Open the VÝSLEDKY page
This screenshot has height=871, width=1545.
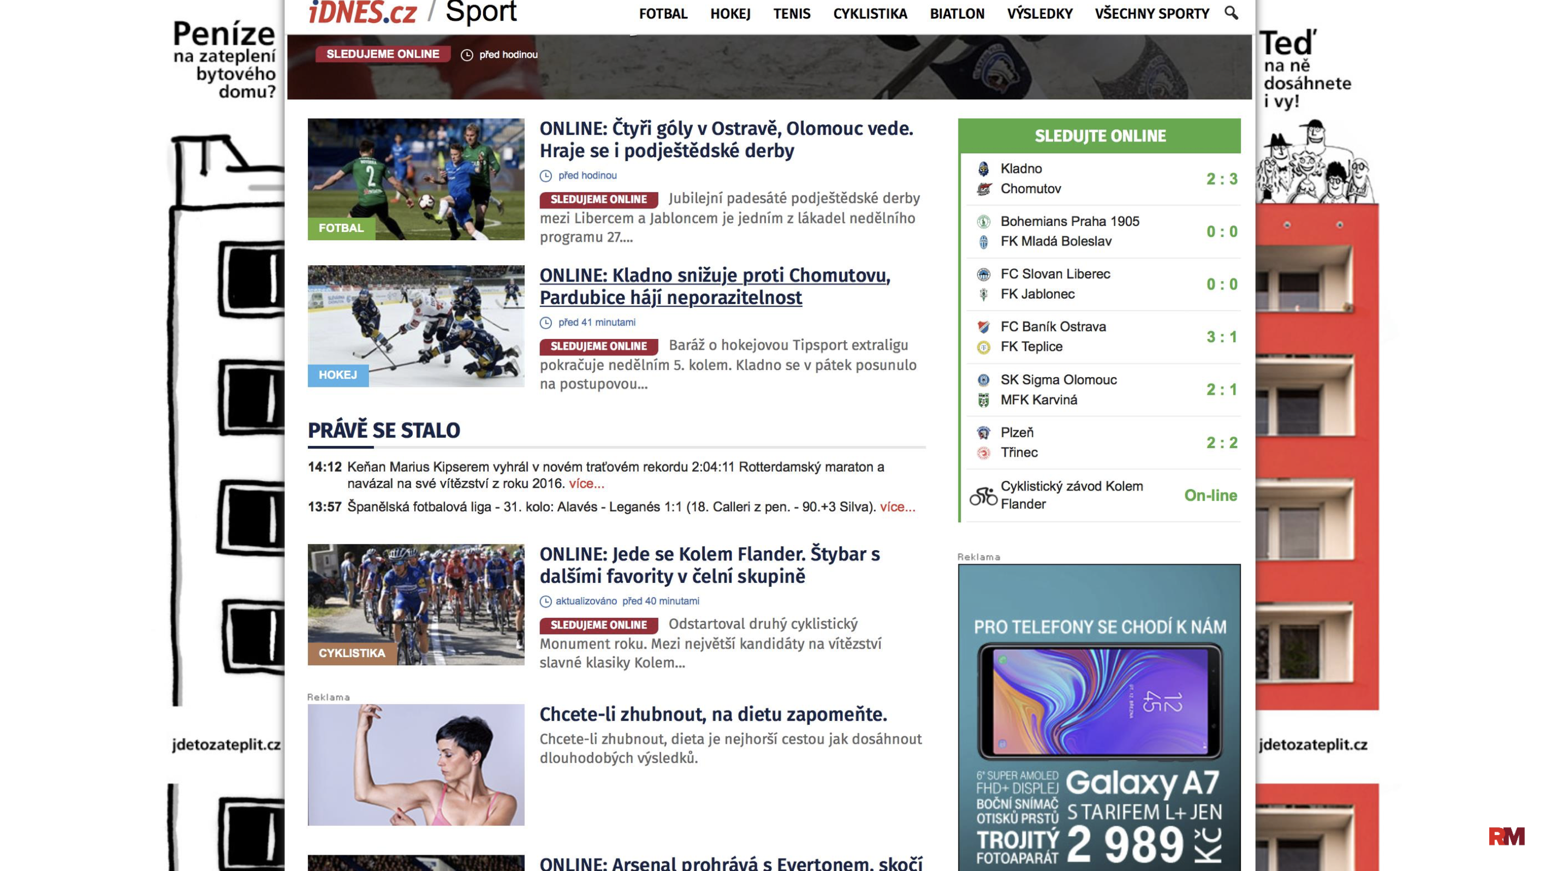[1039, 14]
